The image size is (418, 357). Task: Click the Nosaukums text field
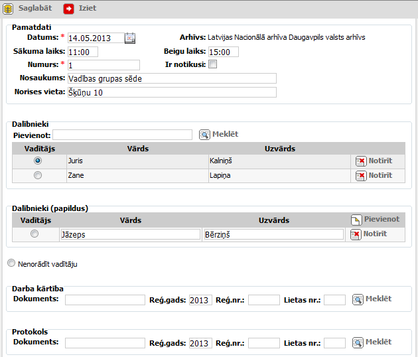click(171, 78)
